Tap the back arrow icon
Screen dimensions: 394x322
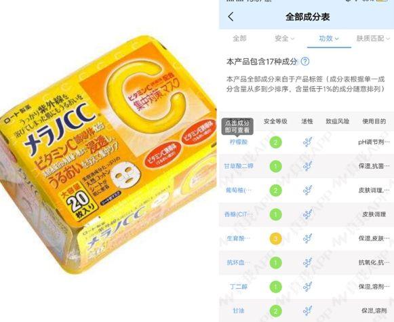click(x=231, y=17)
